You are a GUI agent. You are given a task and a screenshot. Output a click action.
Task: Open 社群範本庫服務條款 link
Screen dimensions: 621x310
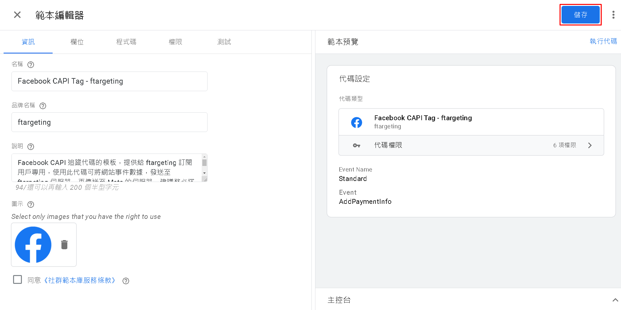click(80, 280)
